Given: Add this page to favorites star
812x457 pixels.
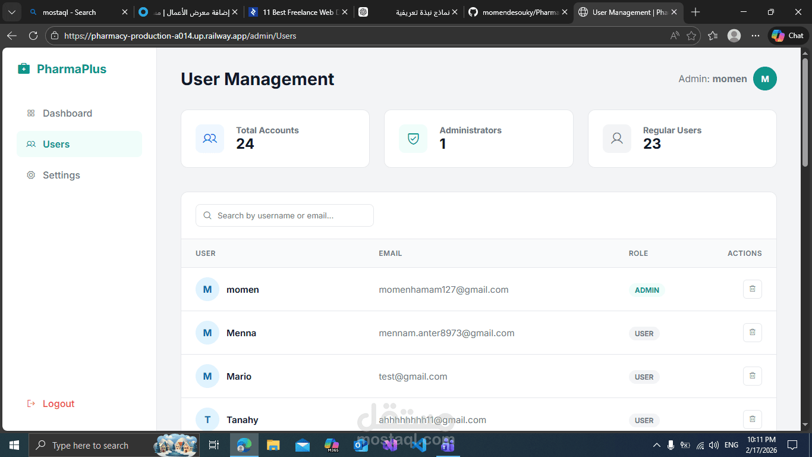Looking at the screenshot, I should pos(691,36).
